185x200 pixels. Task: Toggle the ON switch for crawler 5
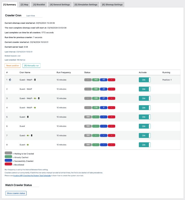coord(145,117)
